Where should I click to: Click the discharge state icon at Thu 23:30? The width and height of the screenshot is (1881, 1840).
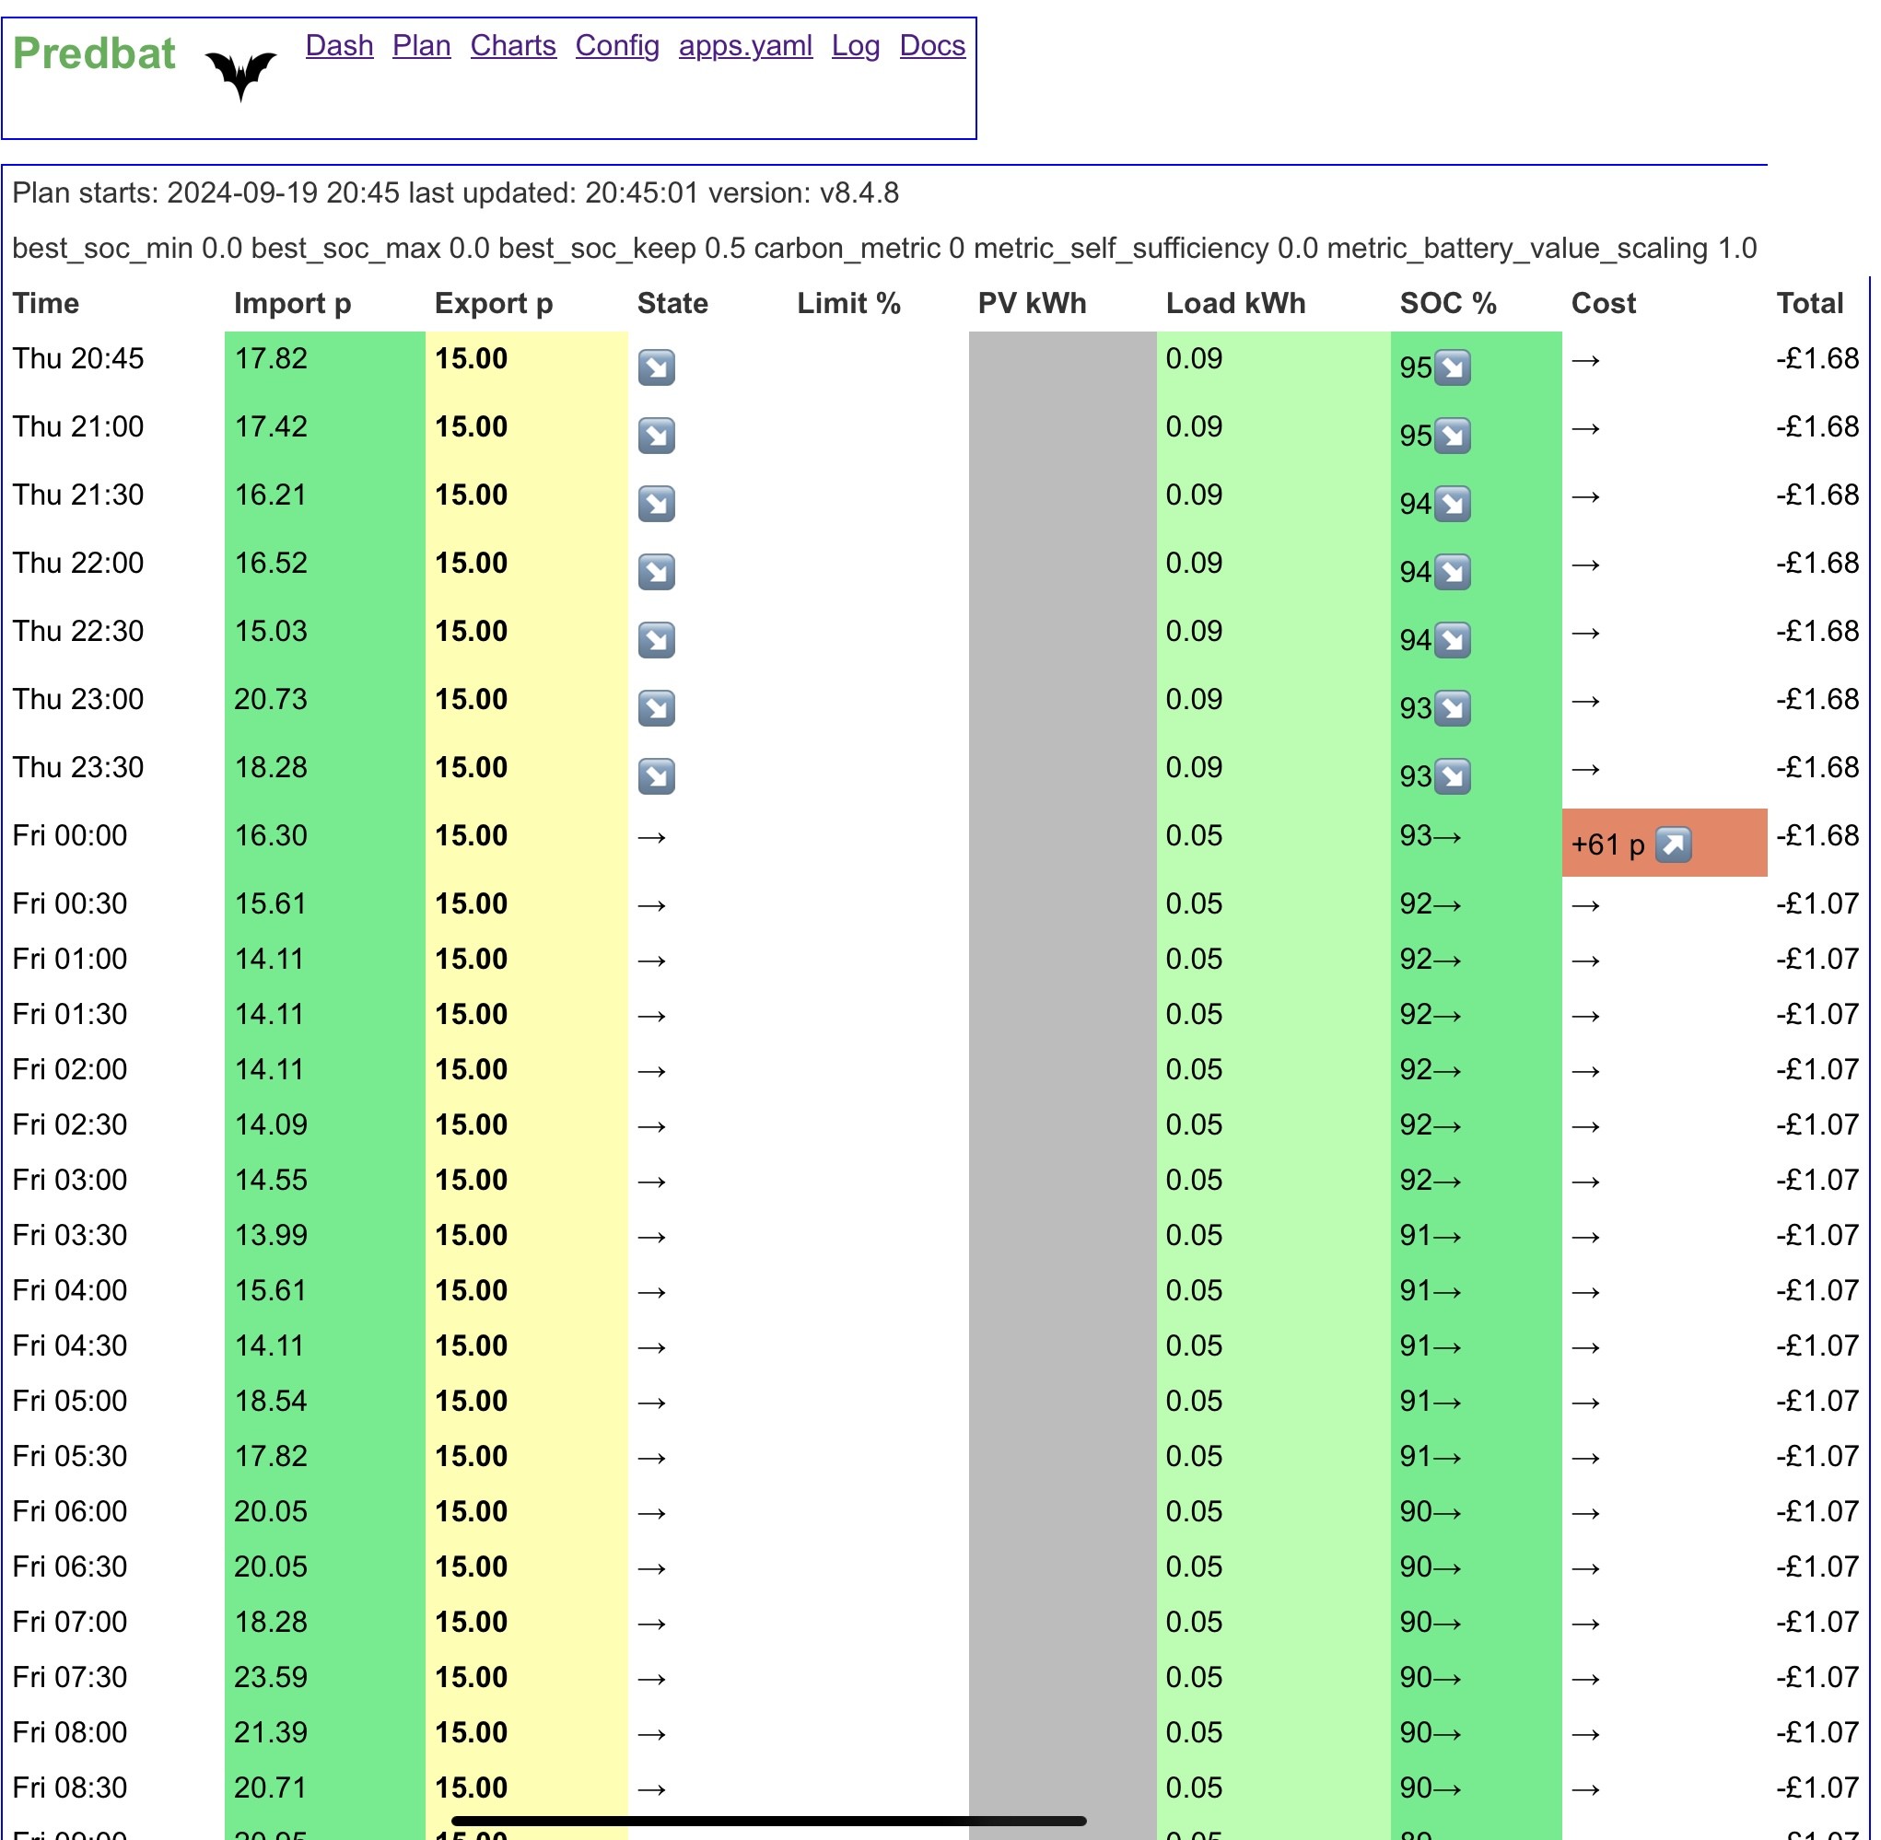(x=656, y=776)
